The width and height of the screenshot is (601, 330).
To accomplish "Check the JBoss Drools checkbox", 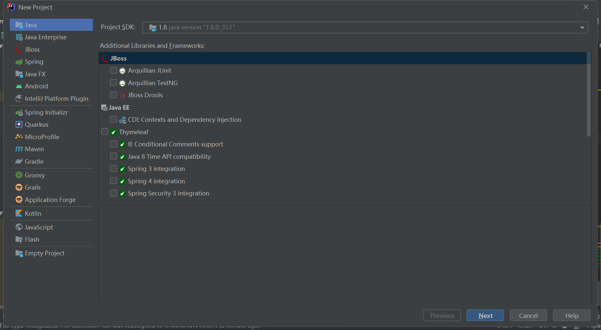I will pos(114,95).
